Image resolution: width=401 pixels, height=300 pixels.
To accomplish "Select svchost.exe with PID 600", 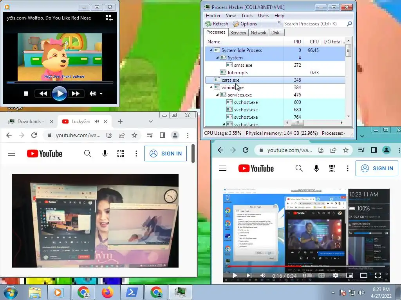I will tap(275, 102).
